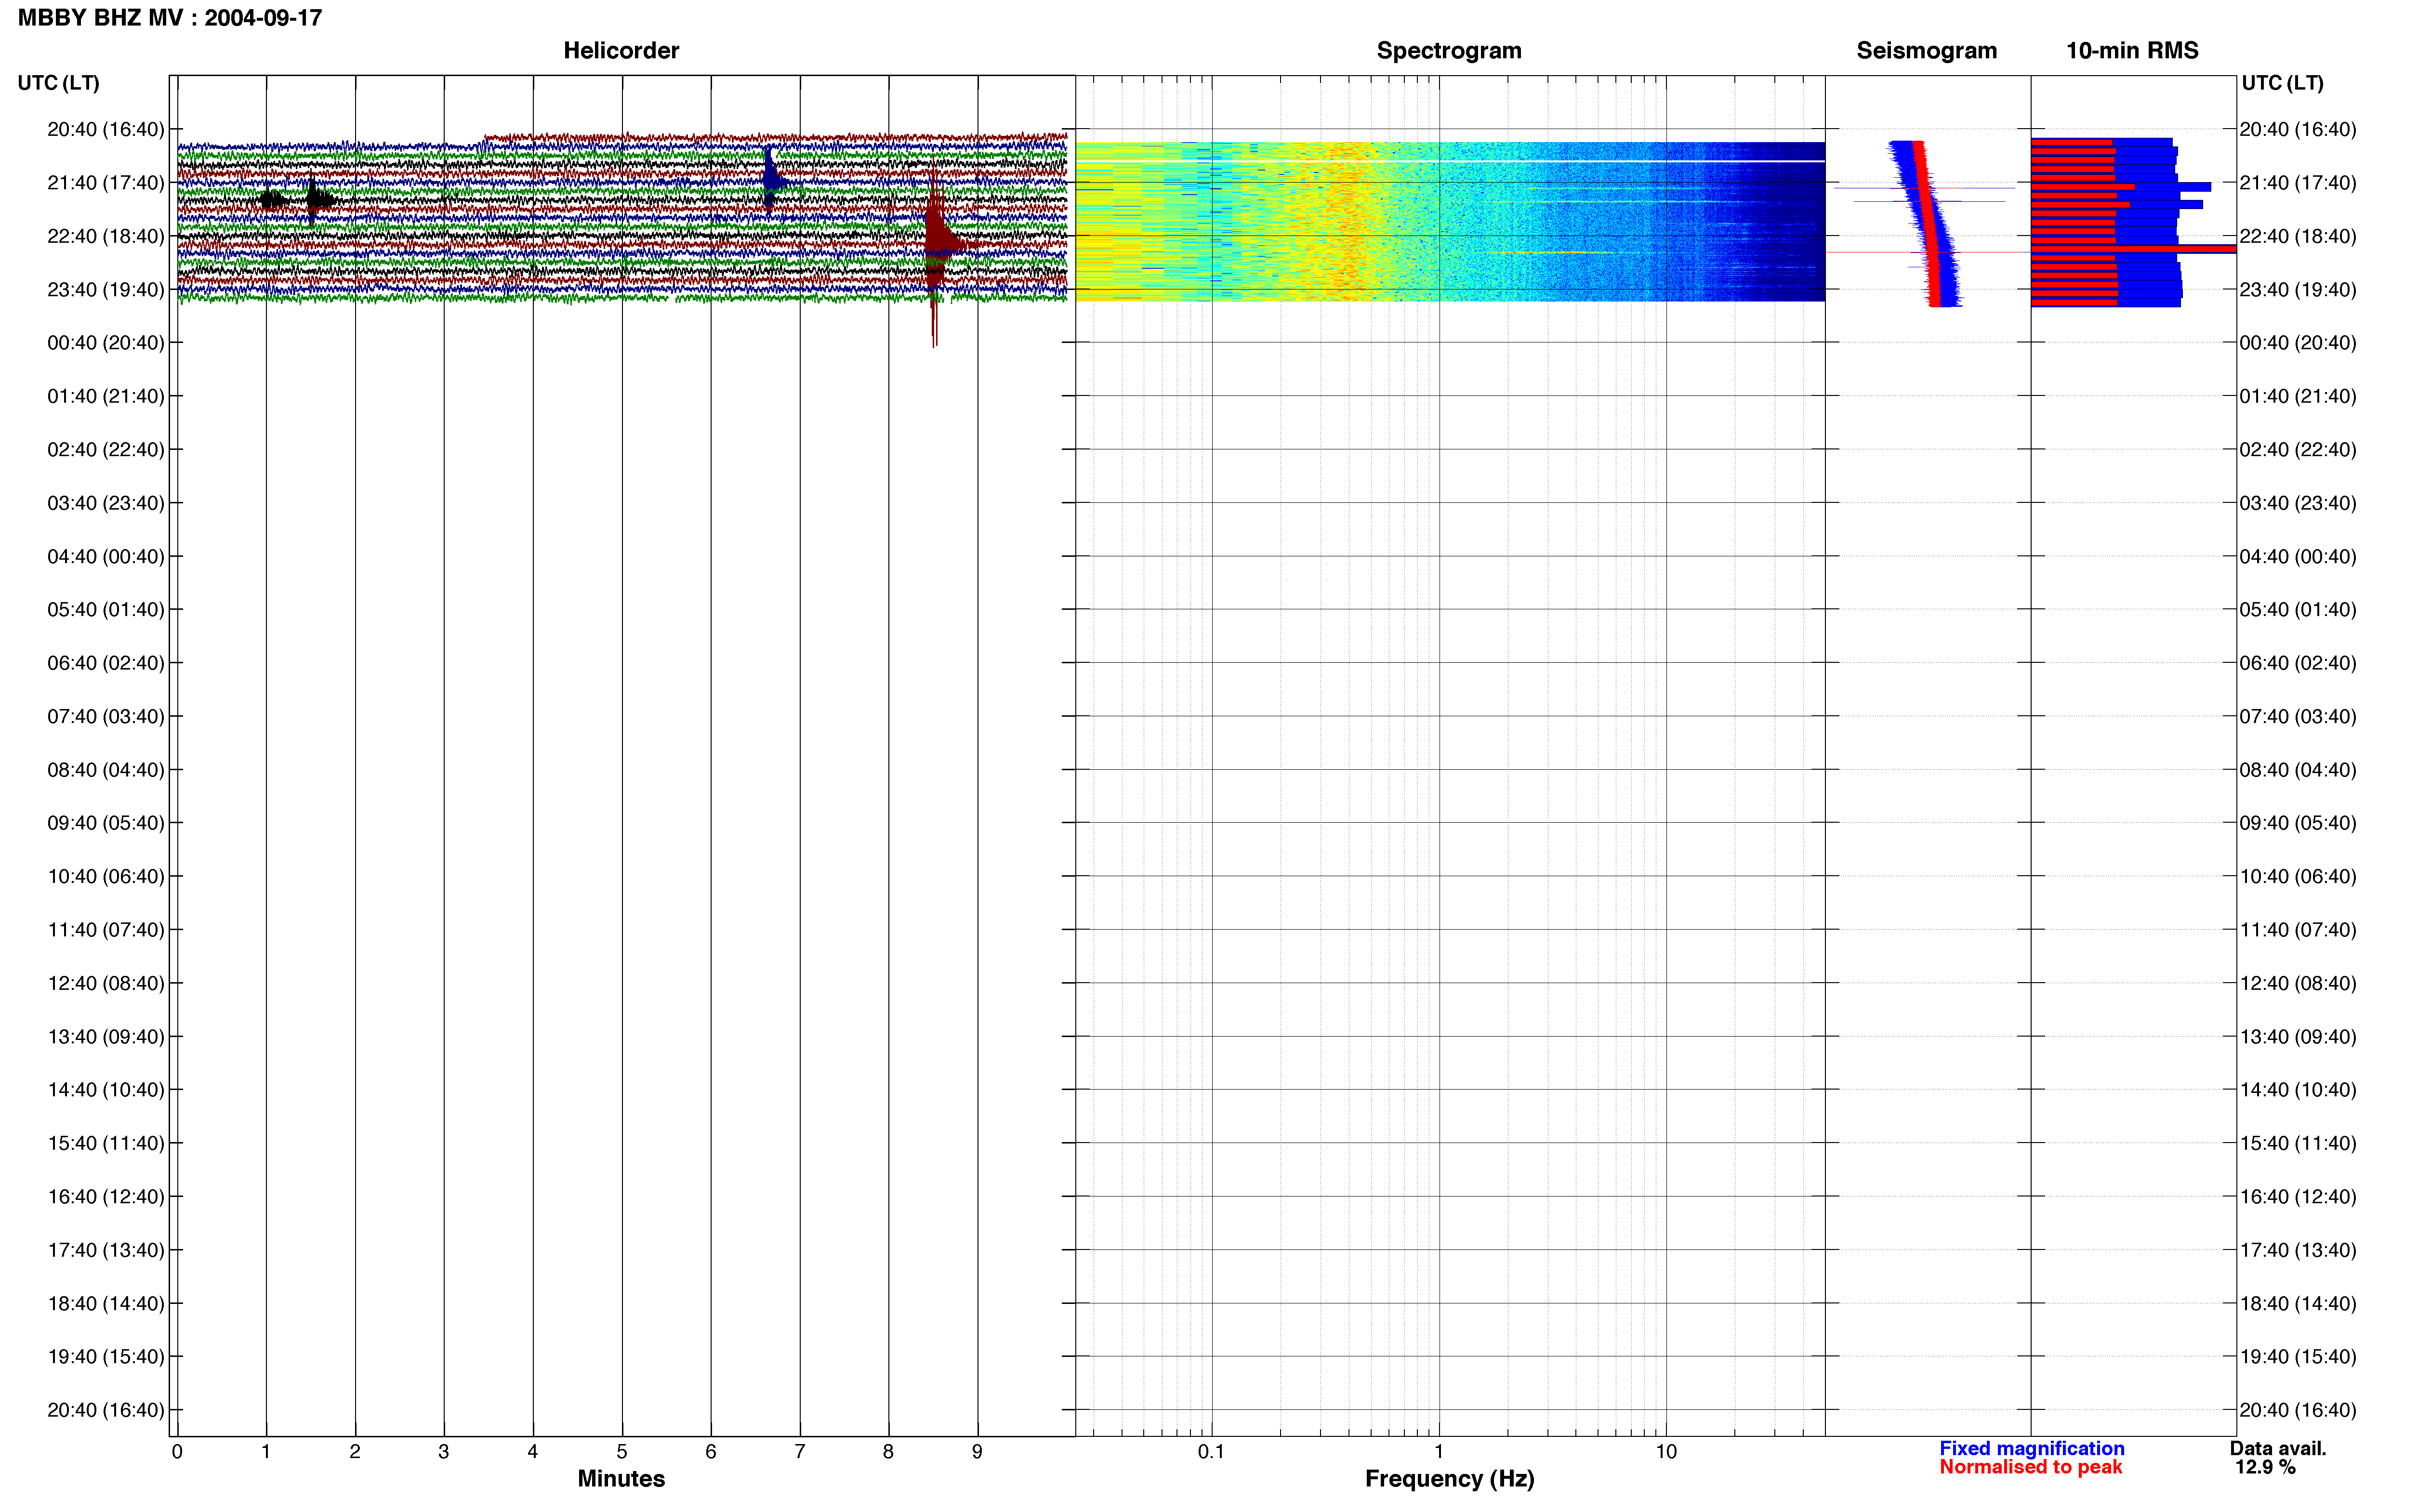This screenshot has width=2418, height=1512.
Task: Click left-axis time label 22:40 (18:40)
Action: pos(106,236)
